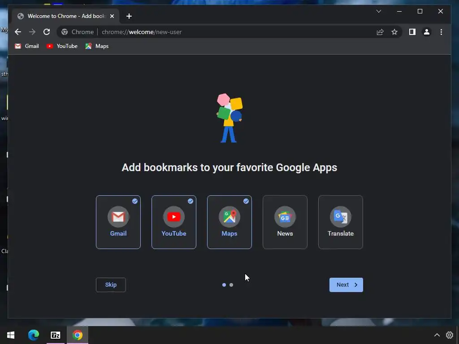Open the settings gear in the system tray
This screenshot has height=344, width=459.
pos(449,335)
